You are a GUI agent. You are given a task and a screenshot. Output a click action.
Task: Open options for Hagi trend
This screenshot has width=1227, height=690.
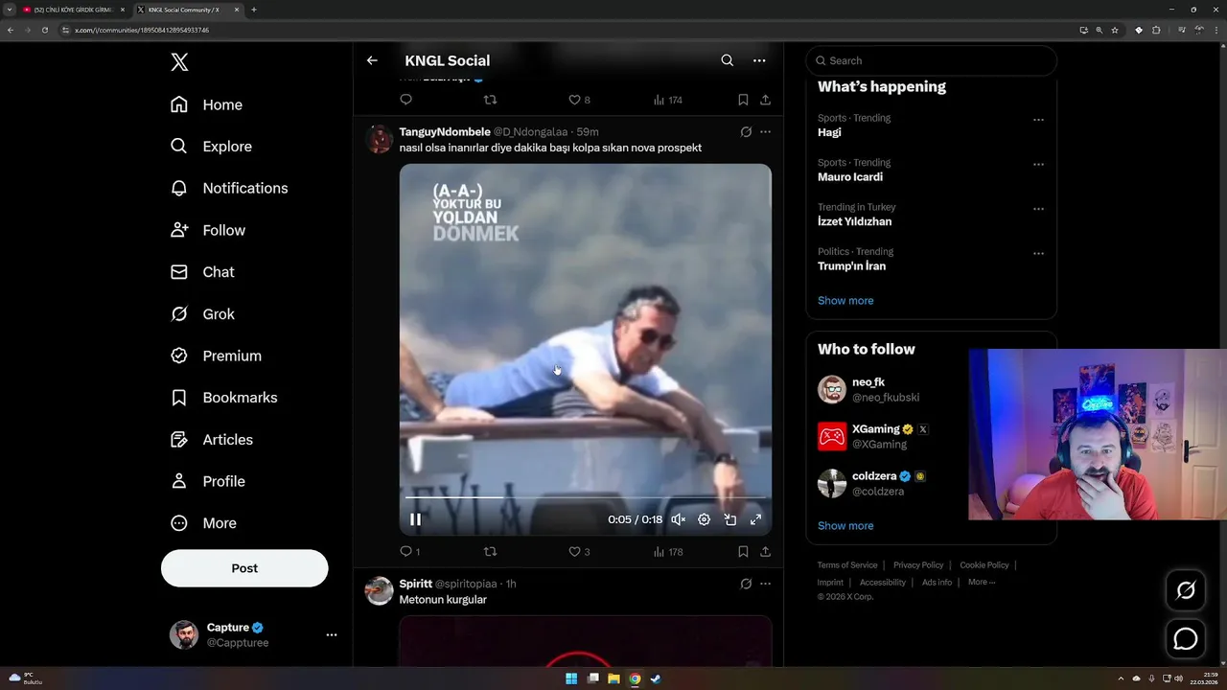point(1038,120)
